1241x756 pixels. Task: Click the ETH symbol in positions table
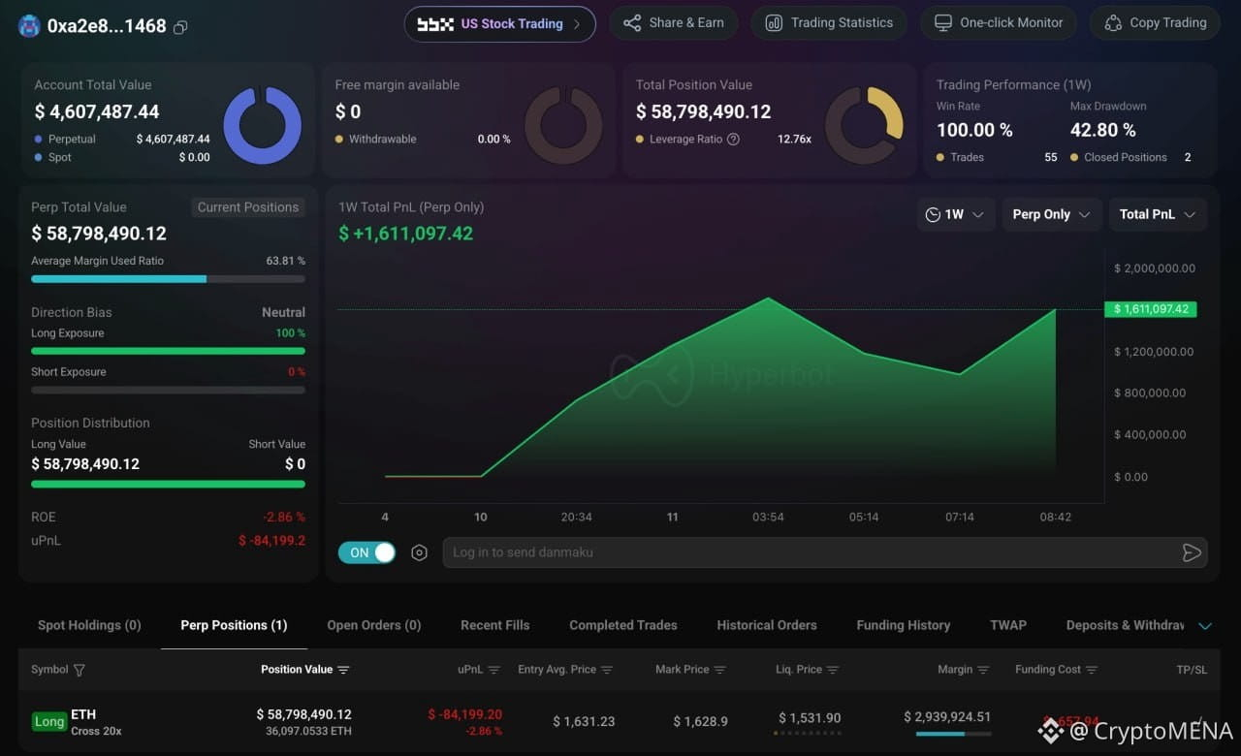pyautogui.click(x=83, y=714)
